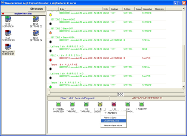Select event text Tamper 1 è in - ALLARME
This screenshot has width=187, height=136.
click(64, 64)
